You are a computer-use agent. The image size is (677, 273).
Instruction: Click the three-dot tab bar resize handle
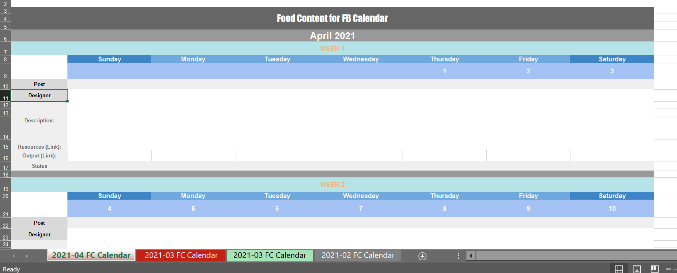point(458,256)
